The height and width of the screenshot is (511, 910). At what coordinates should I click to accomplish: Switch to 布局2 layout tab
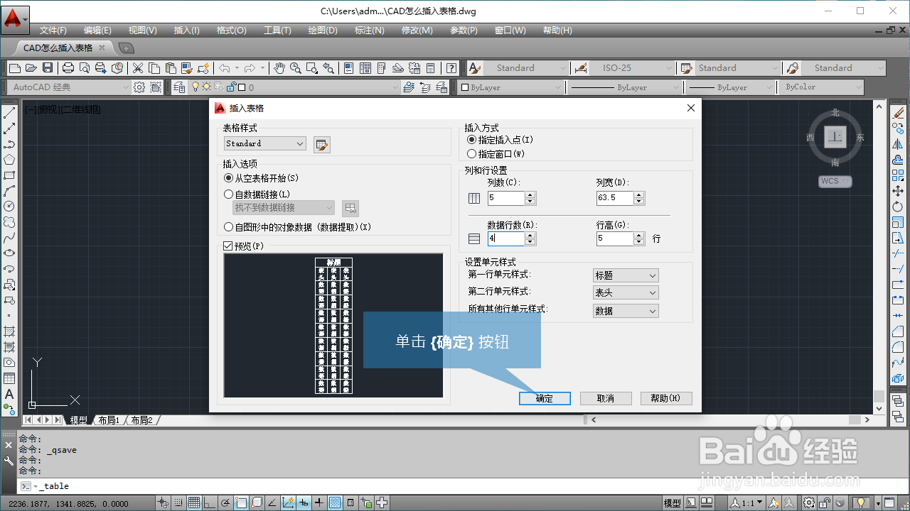141,420
